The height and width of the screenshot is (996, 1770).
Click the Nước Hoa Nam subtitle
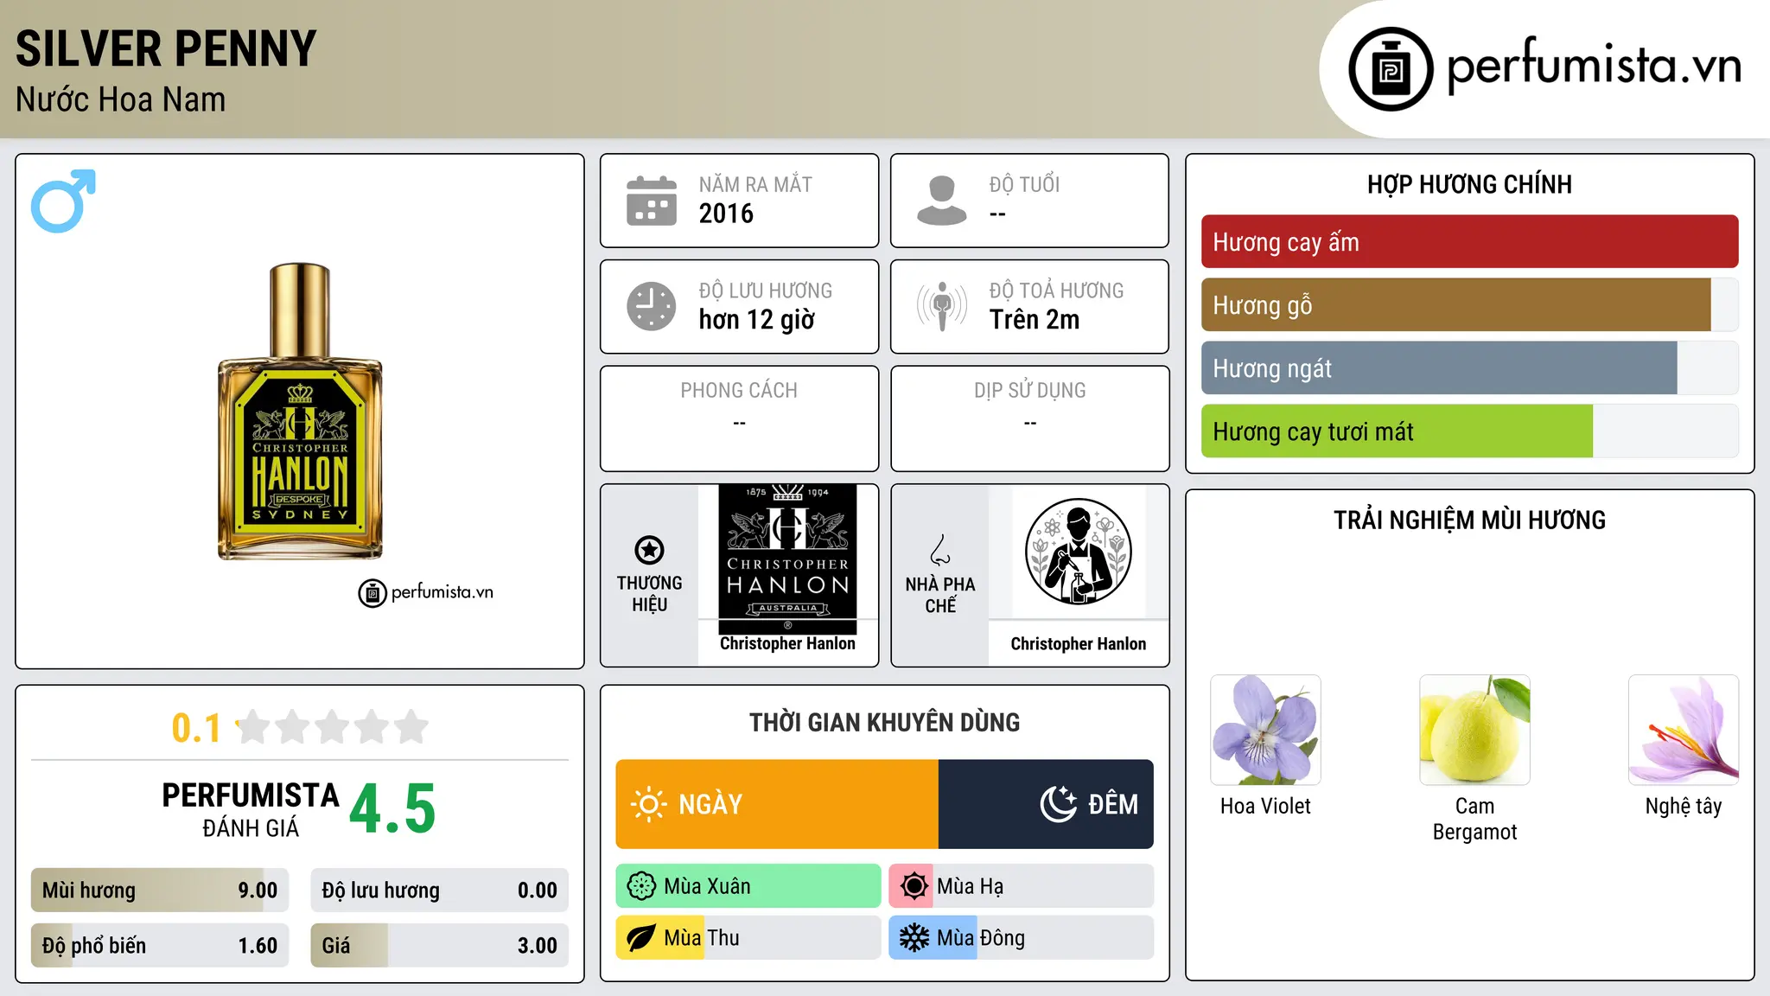tap(120, 99)
